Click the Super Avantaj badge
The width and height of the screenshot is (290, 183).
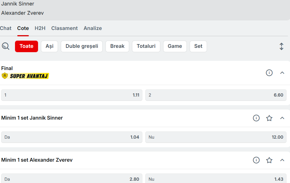click(25, 76)
